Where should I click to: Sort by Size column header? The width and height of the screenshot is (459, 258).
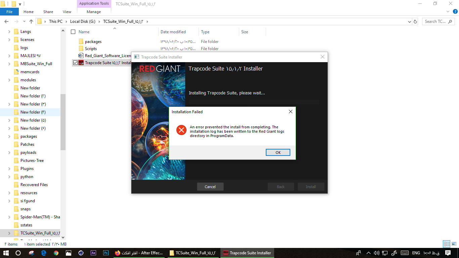click(x=245, y=32)
